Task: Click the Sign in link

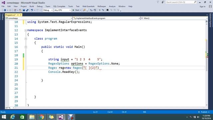Action: pyautogui.click(x=202, y=7)
